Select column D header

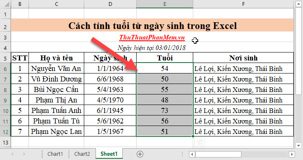coord(110,4)
